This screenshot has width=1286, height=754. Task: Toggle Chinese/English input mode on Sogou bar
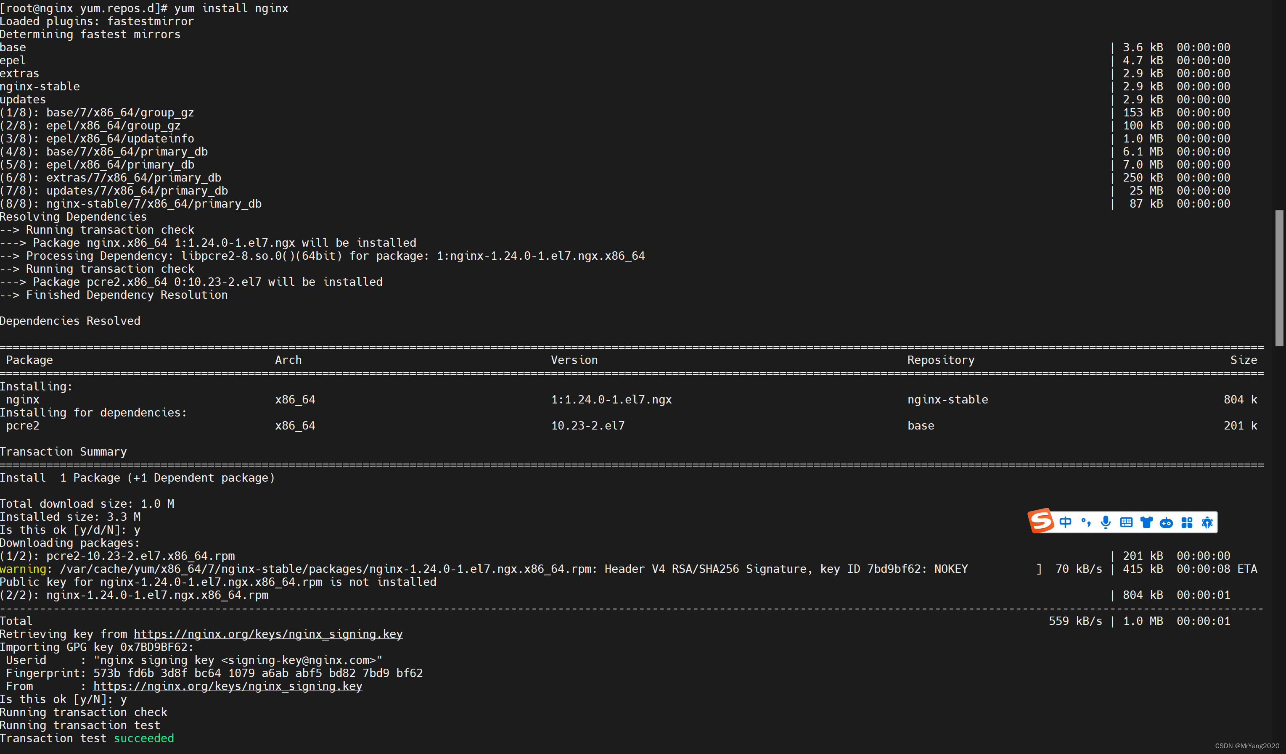pyautogui.click(x=1066, y=522)
